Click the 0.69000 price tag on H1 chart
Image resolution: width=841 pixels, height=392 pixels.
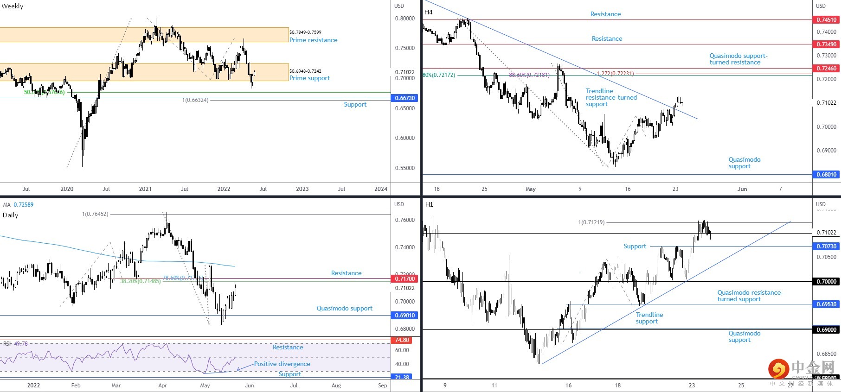(x=826, y=330)
